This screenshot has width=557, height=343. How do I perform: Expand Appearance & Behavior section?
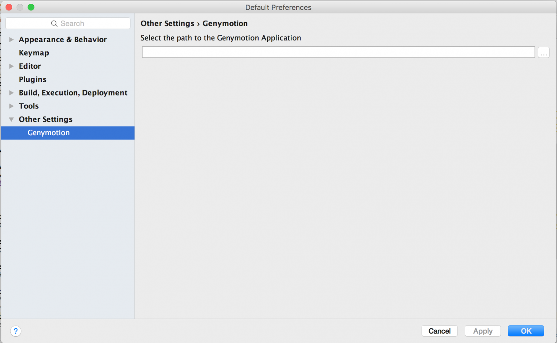point(11,39)
